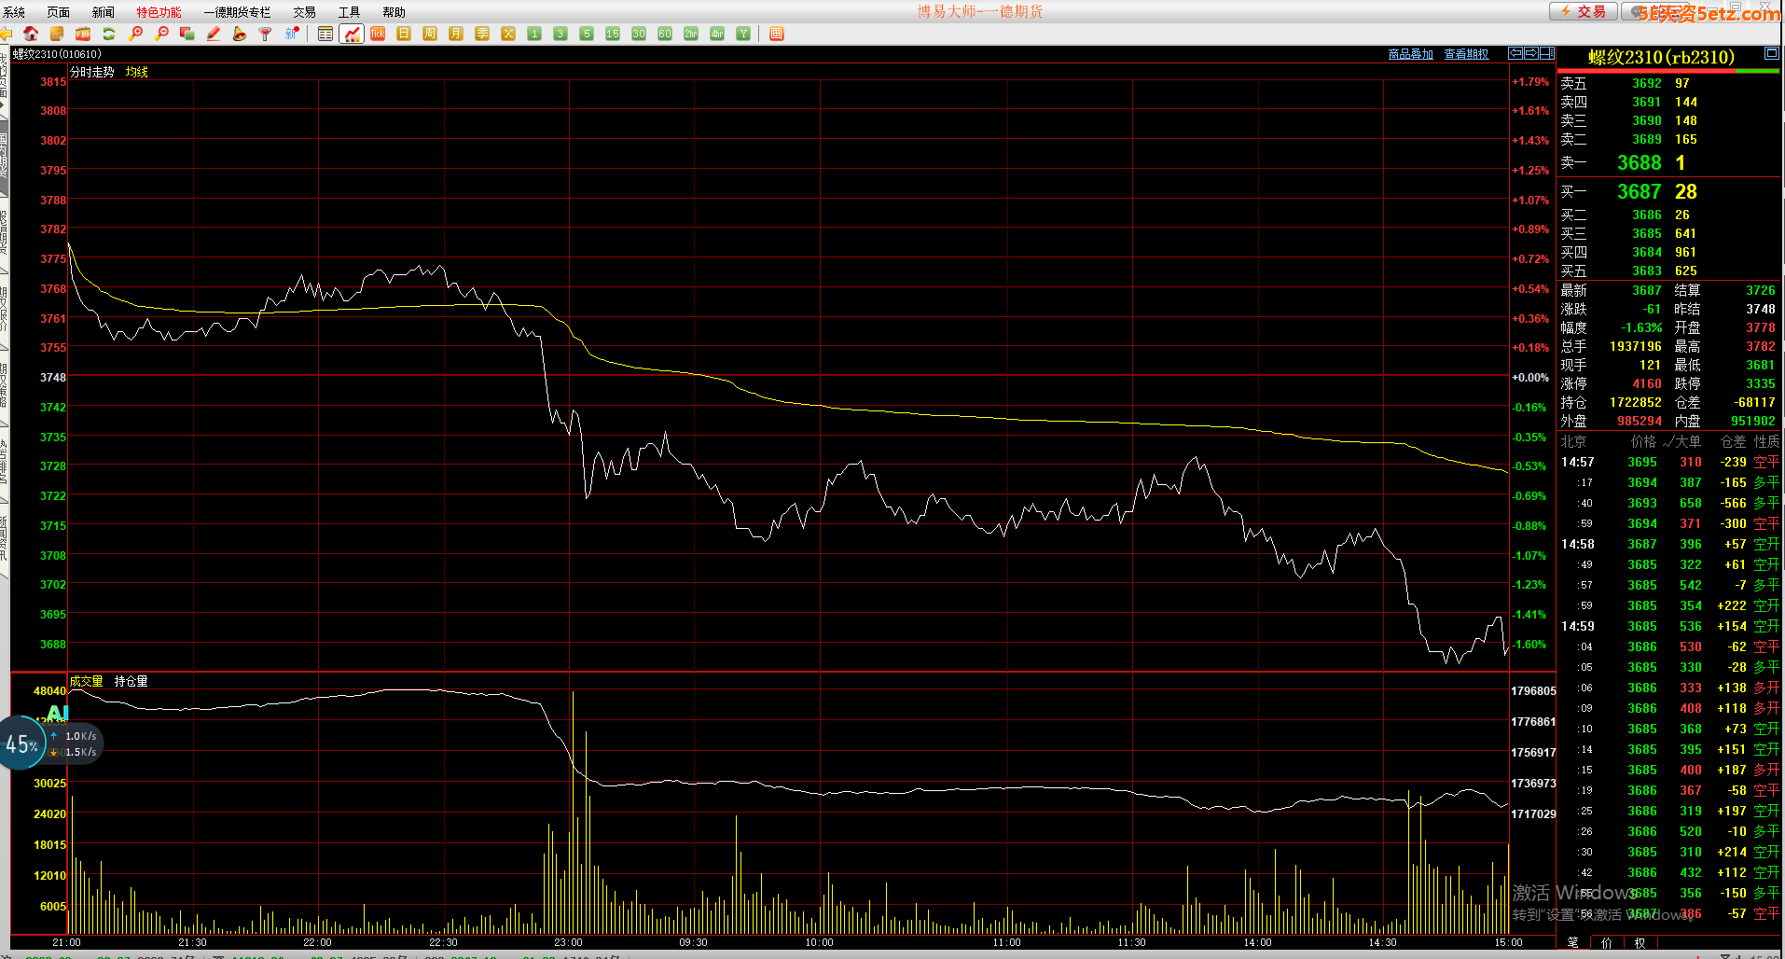The image size is (1785, 959).
Task: Toggle the 持仓量 open interest label
Action: coord(131,681)
